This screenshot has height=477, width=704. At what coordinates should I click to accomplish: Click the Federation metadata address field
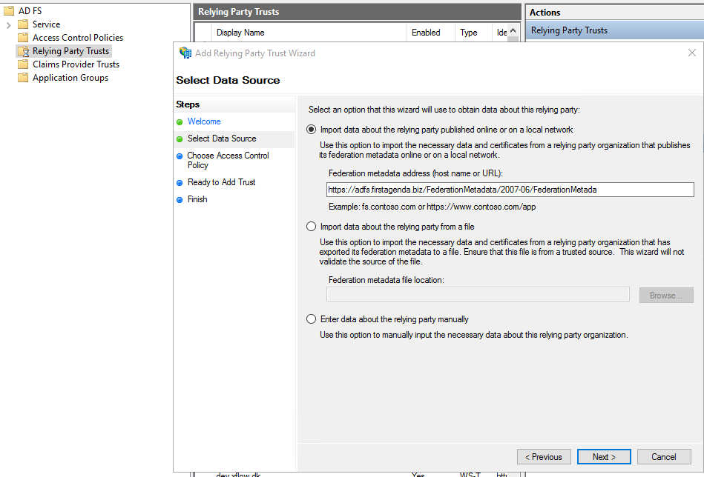pyautogui.click(x=510, y=190)
